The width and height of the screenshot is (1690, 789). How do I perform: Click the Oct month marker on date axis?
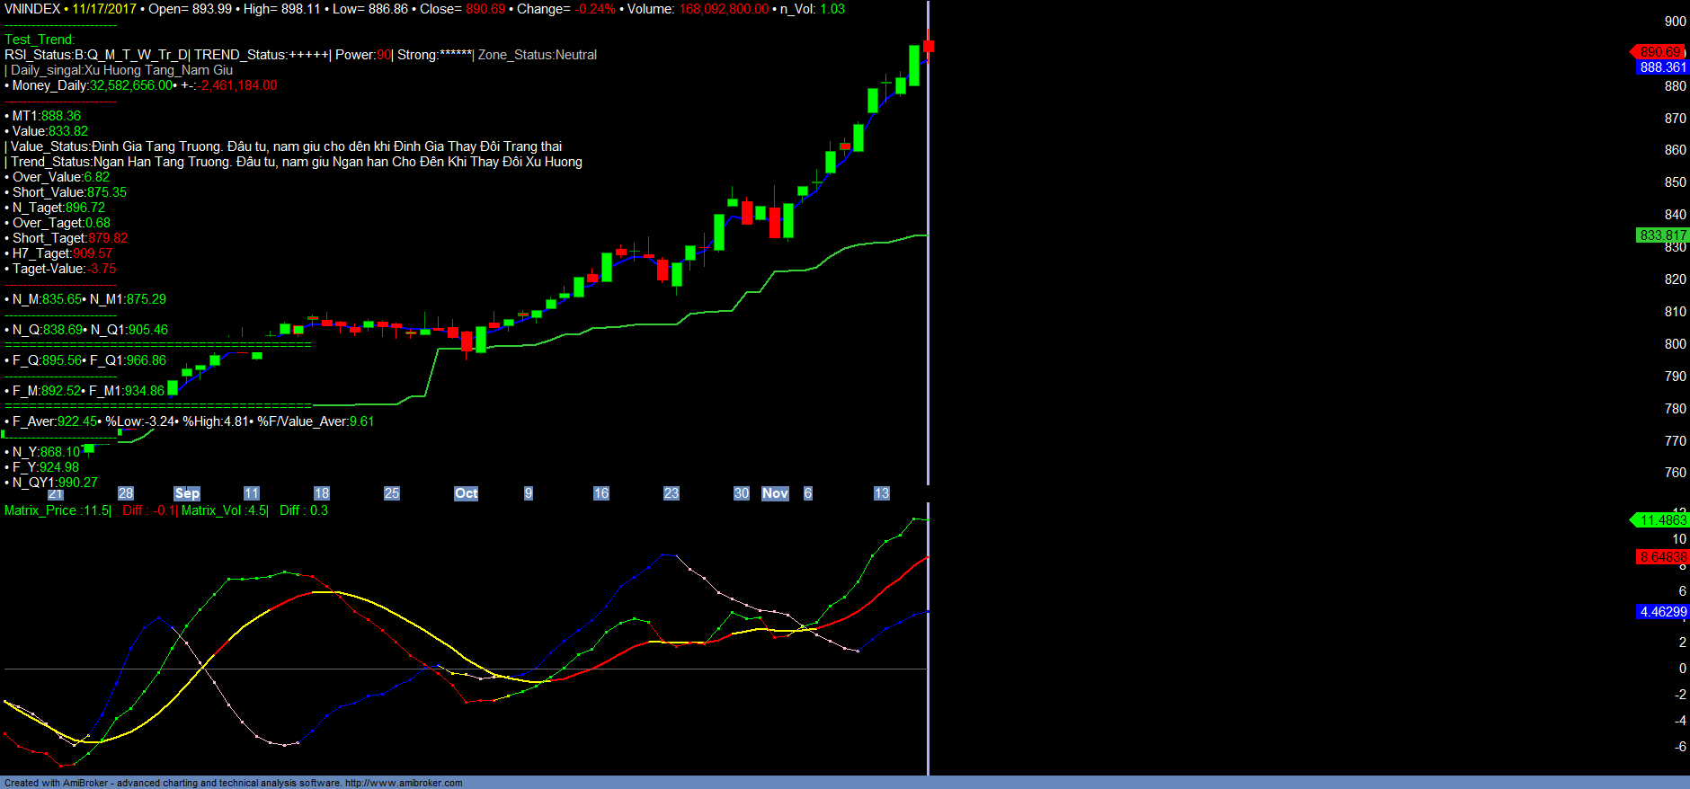coord(466,493)
